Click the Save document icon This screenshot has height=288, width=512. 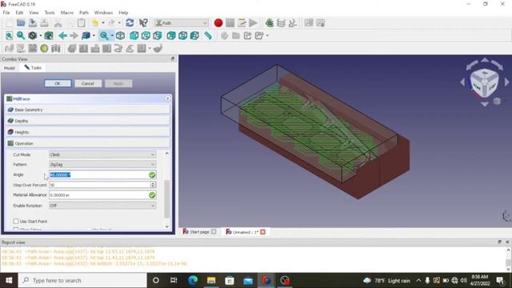tap(33, 23)
